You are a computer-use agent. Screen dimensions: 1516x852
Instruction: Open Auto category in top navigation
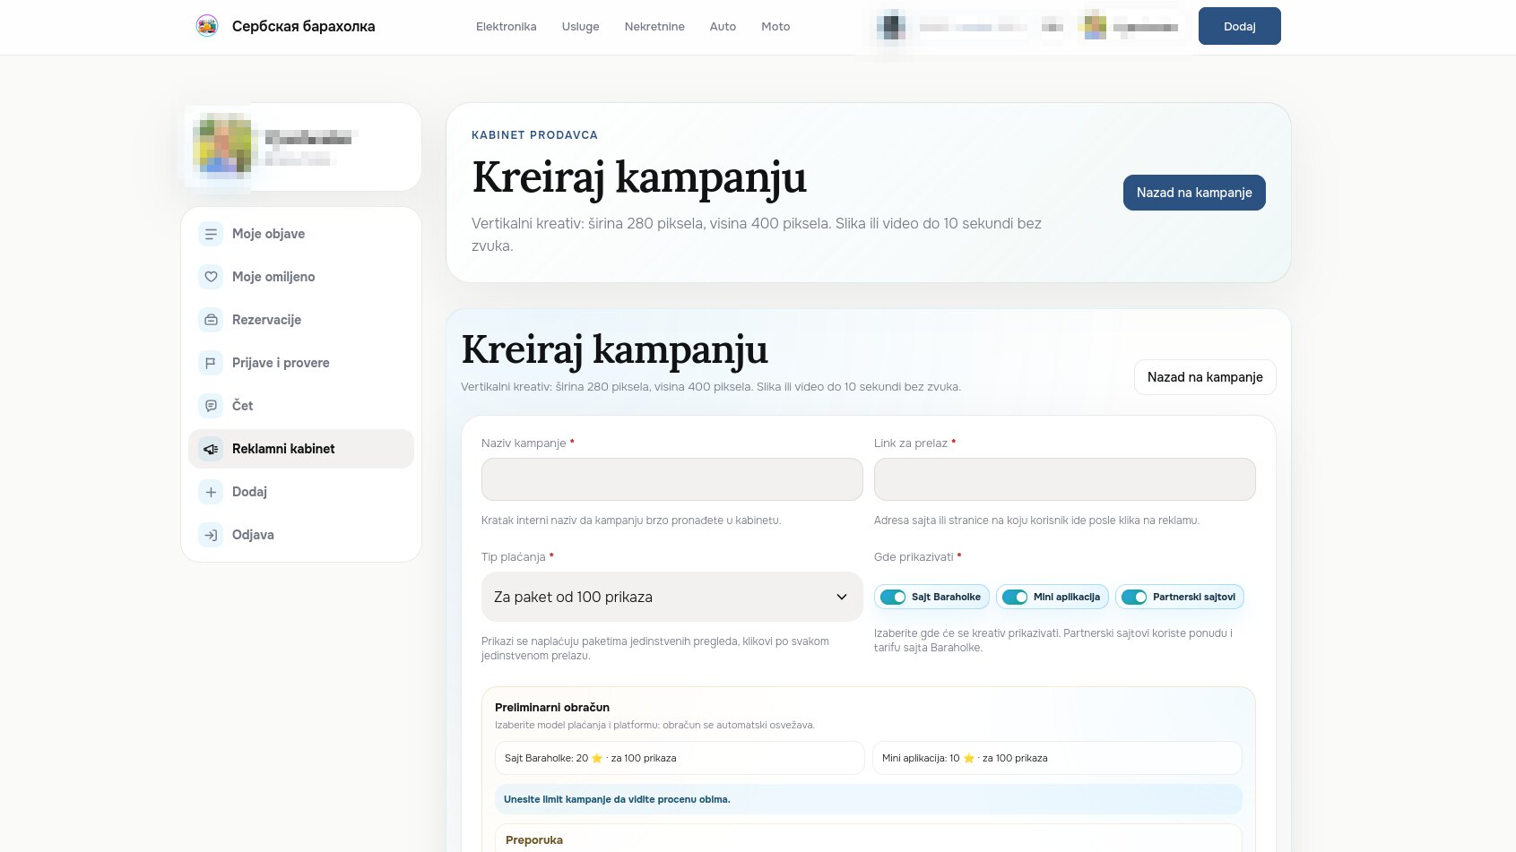click(x=723, y=27)
